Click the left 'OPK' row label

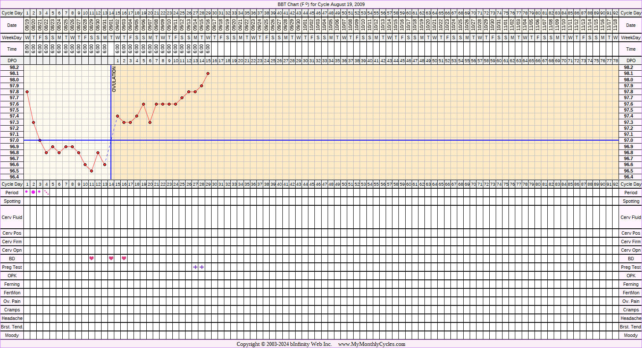(x=12, y=276)
